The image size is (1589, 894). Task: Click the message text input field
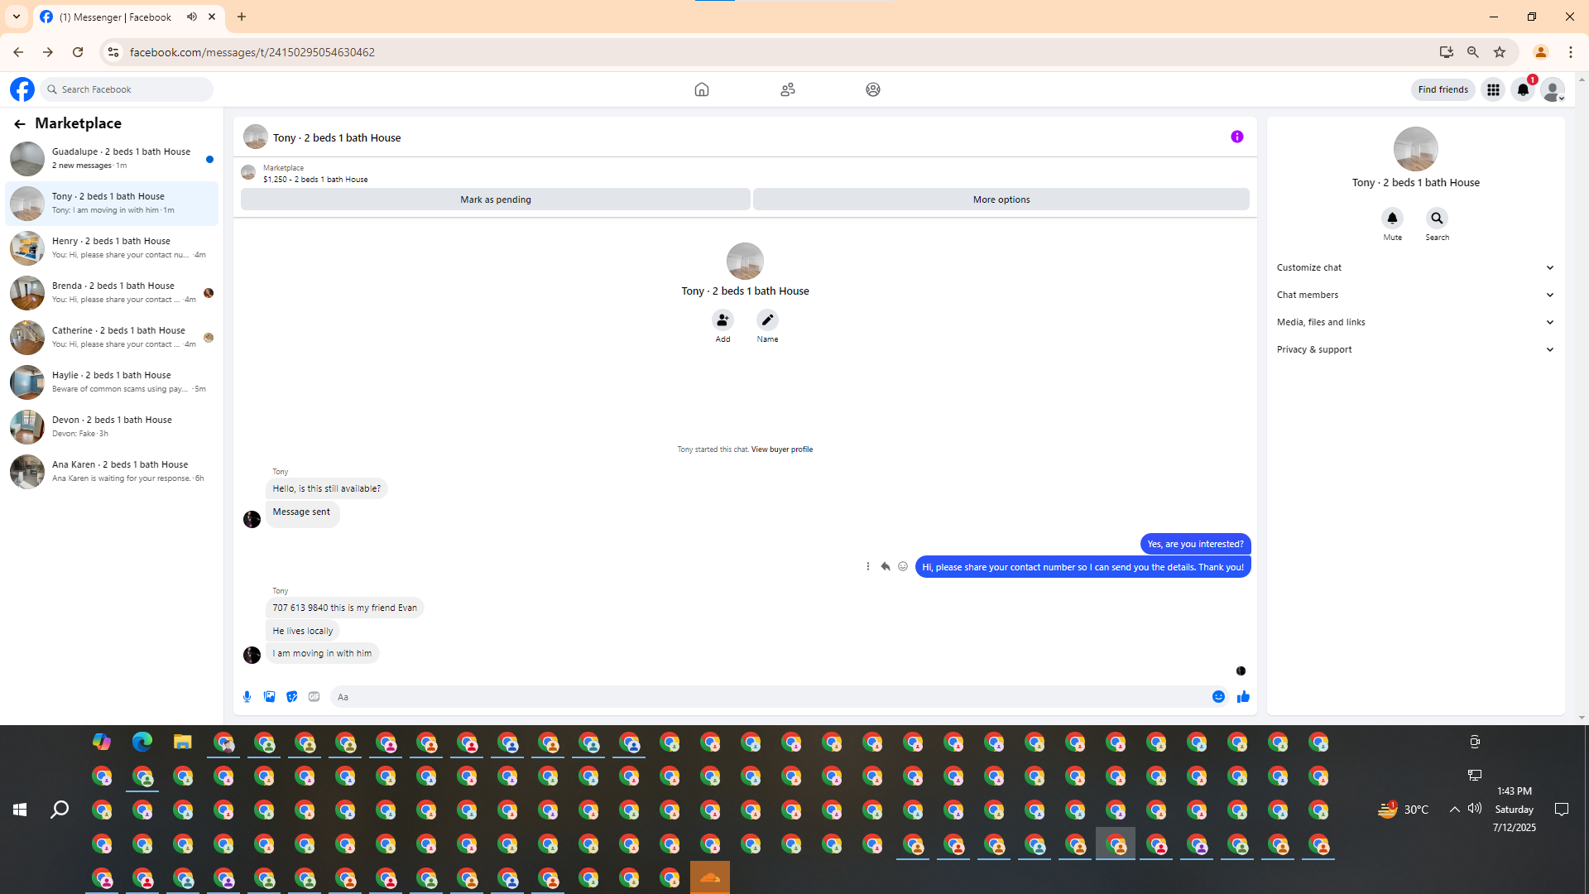tap(770, 697)
